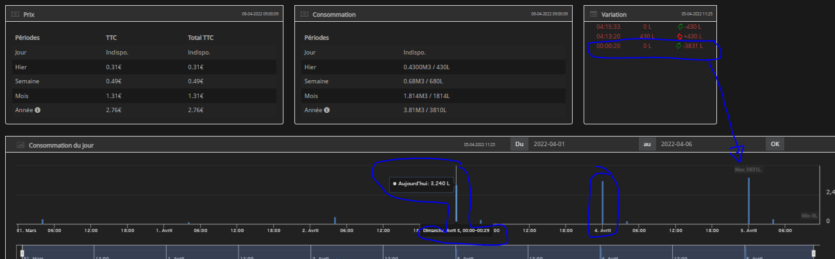This screenshot has width=835, height=259.
Task: Click the 2.76€ value in the TTC column
Action: click(x=114, y=110)
